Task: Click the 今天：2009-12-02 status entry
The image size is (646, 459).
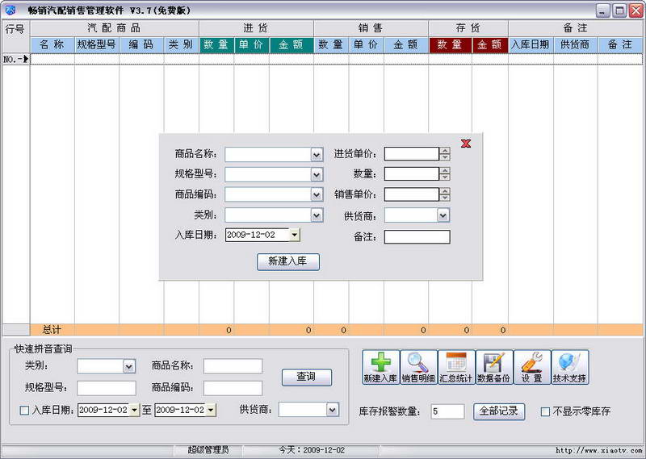Action: coord(312,450)
